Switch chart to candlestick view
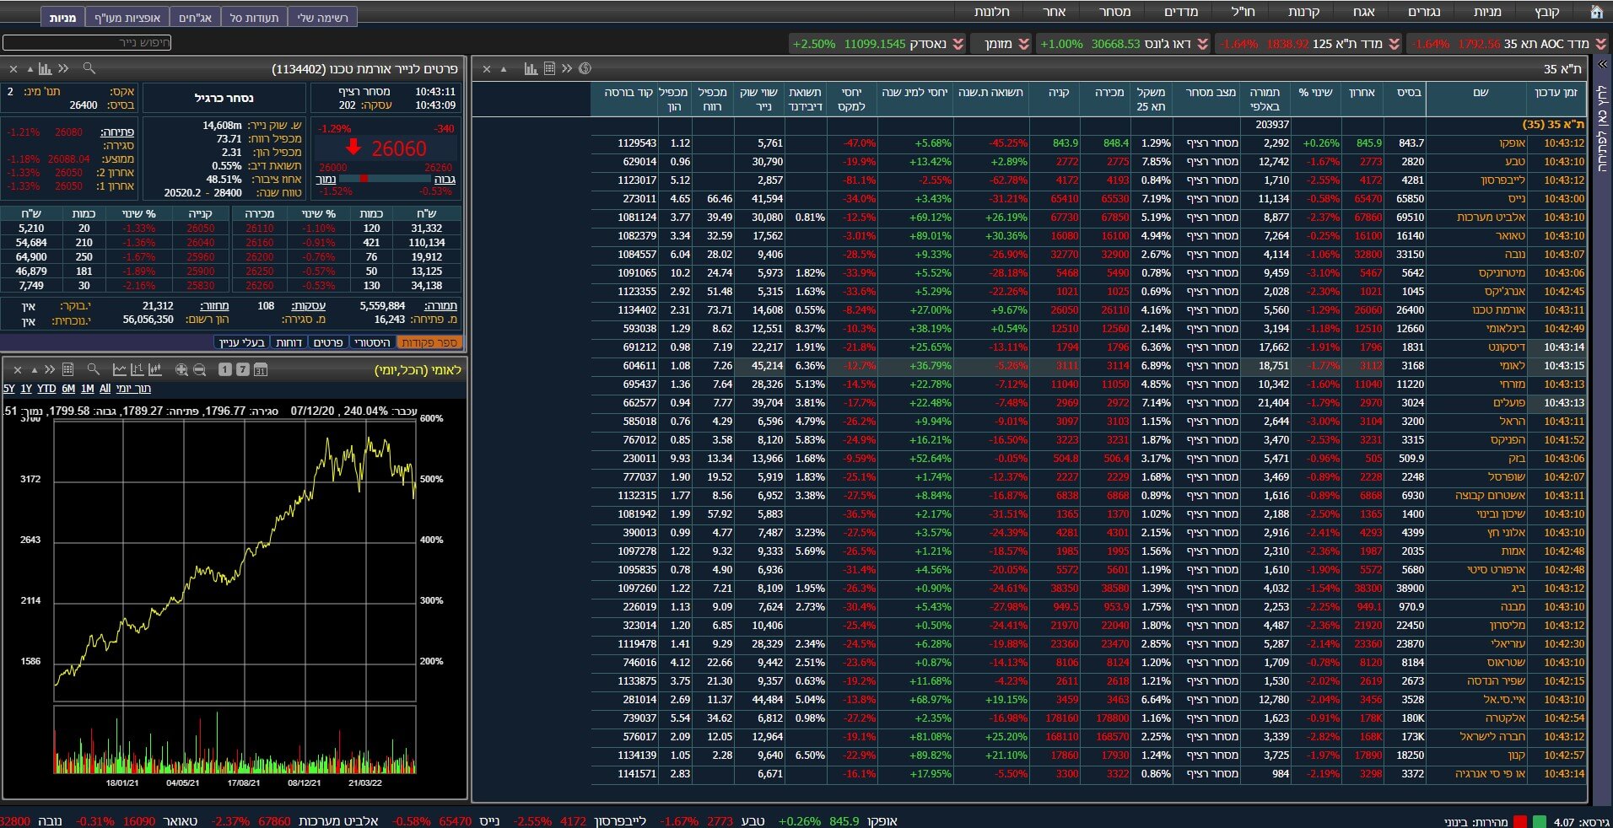This screenshot has height=828, width=1613. coord(155,370)
